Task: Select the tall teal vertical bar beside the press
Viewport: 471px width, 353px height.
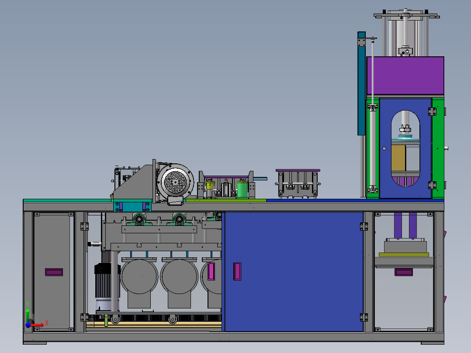Action: point(361,83)
